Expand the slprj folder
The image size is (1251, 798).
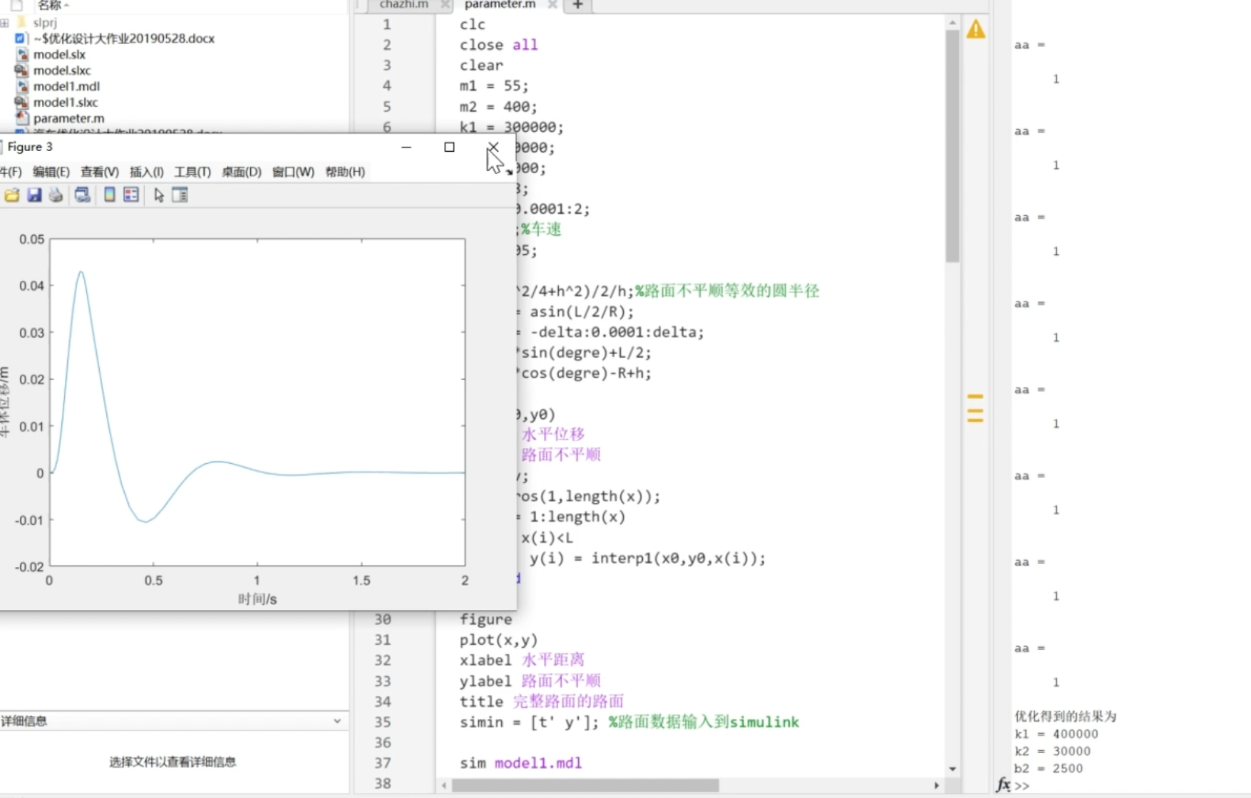pyautogui.click(x=5, y=22)
